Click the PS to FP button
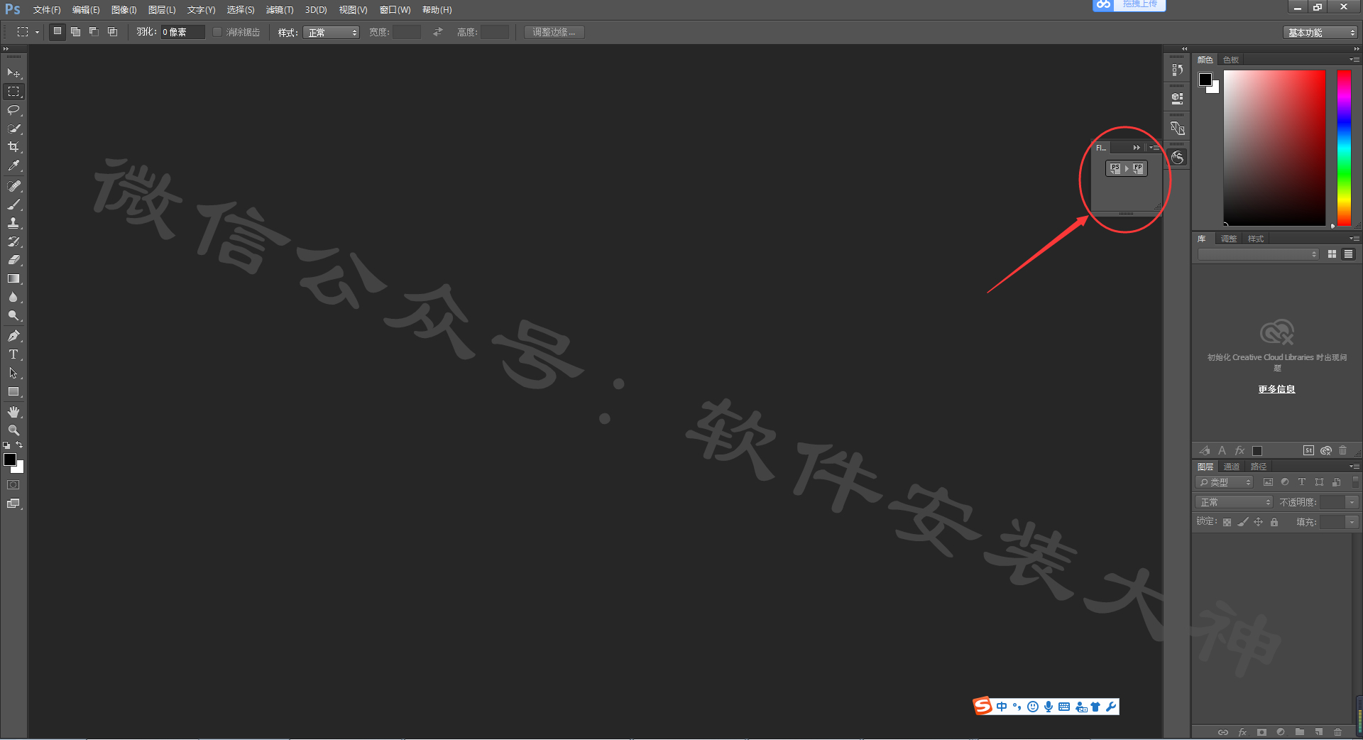1363x740 pixels. tap(1127, 168)
